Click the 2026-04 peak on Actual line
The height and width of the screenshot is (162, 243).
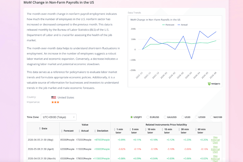(x=200, y=31)
